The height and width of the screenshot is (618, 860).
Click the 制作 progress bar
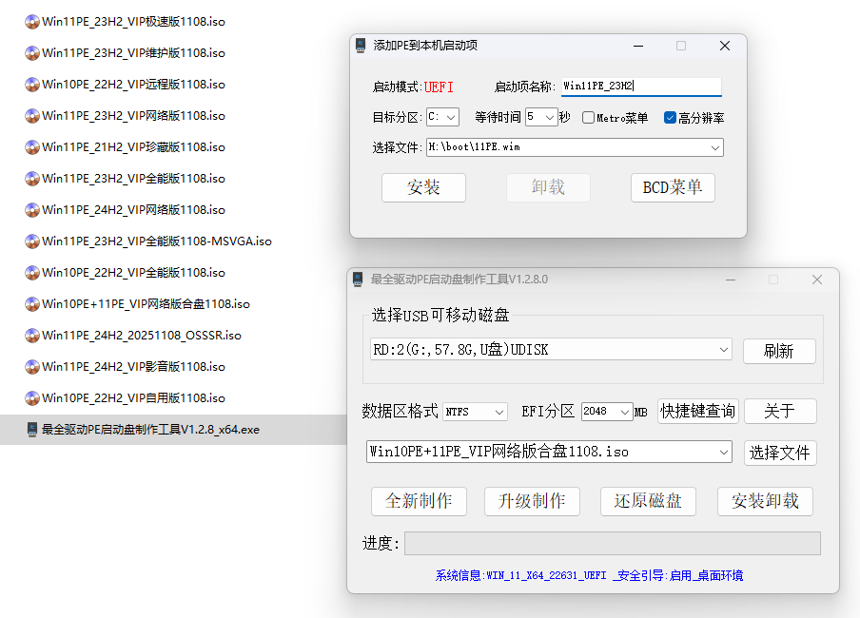(x=612, y=544)
